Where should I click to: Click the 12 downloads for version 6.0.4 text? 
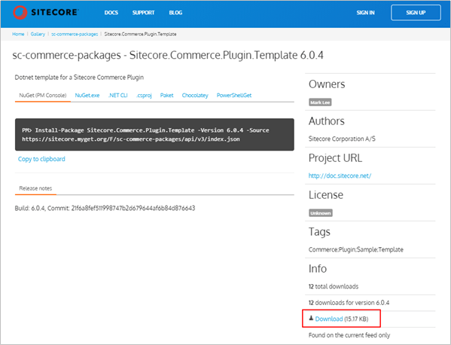(x=349, y=303)
